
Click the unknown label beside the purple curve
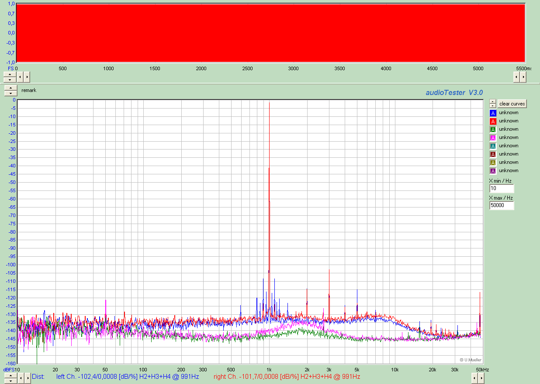(x=509, y=170)
